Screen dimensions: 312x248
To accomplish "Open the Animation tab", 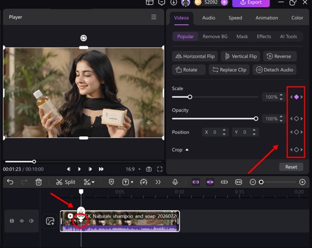I will tap(267, 18).
